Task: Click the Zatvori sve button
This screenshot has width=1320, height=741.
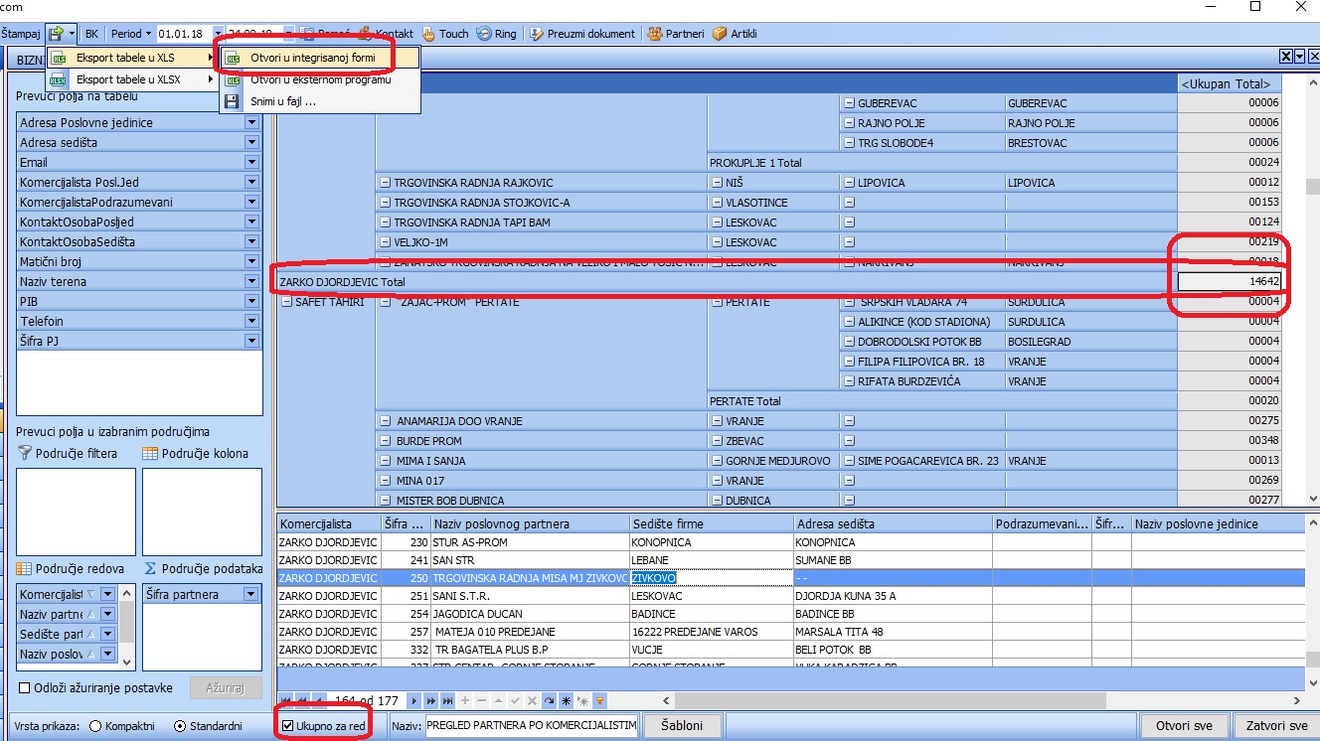Action: click(1274, 726)
